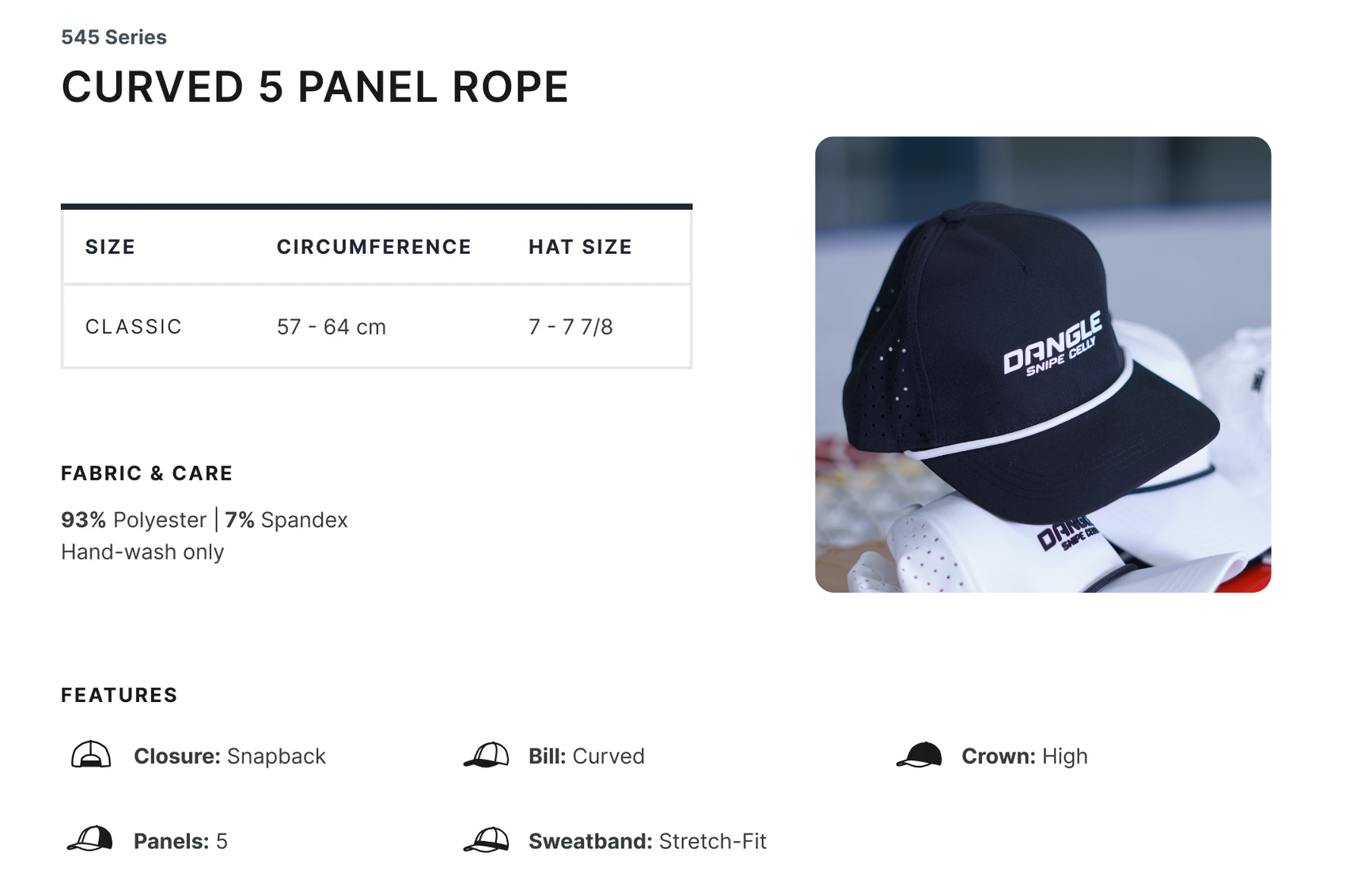Click the Fabric & Care heading

pyautogui.click(x=147, y=473)
